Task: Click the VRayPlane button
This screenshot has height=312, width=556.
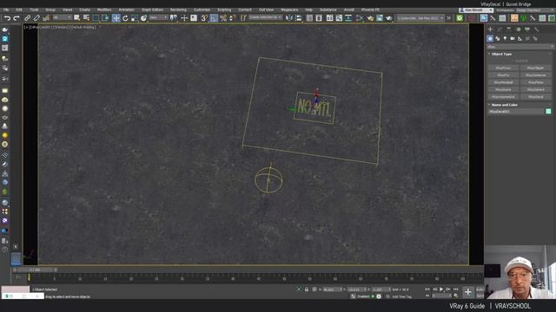Action: 536,82
